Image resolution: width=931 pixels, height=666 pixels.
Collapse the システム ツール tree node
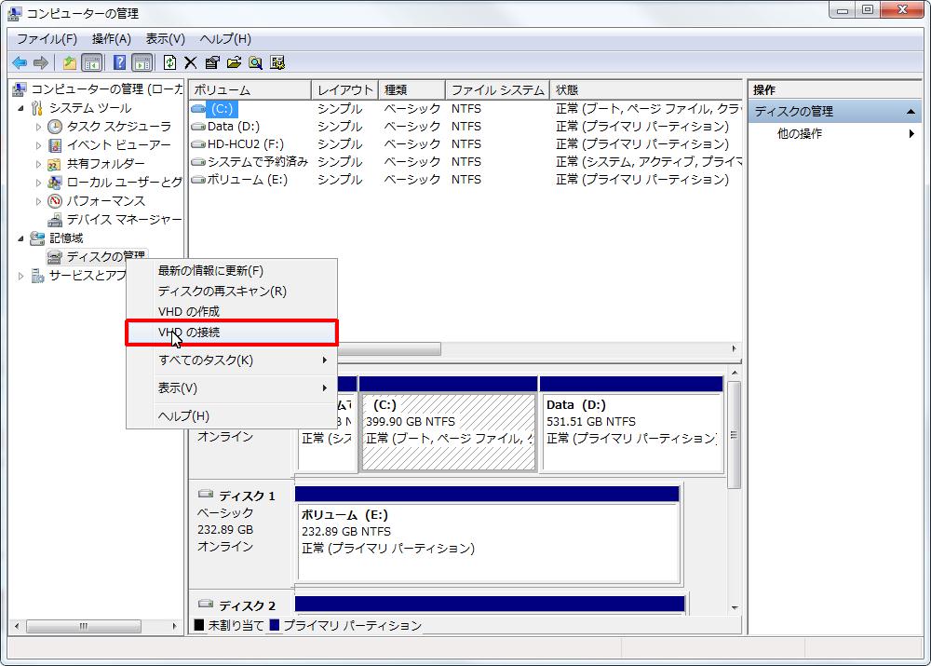(x=21, y=108)
